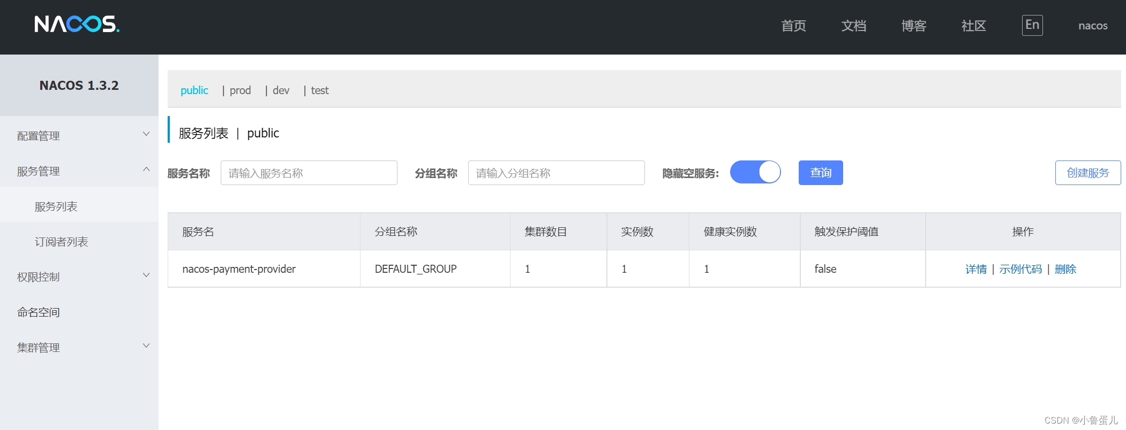The width and height of the screenshot is (1126, 430).
Task: Collapse the 服务管理 menu chevron
Action: click(146, 170)
